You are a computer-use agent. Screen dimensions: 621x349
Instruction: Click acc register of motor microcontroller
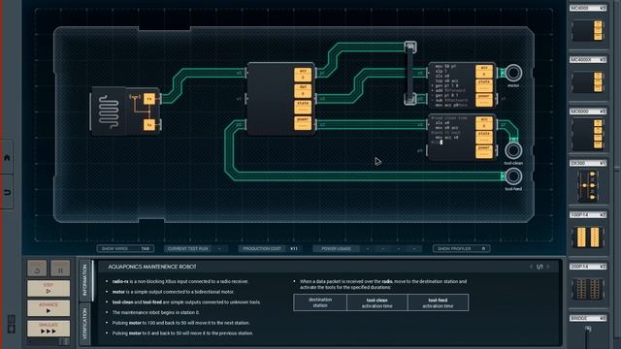pyautogui.click(x=484, y=72)
